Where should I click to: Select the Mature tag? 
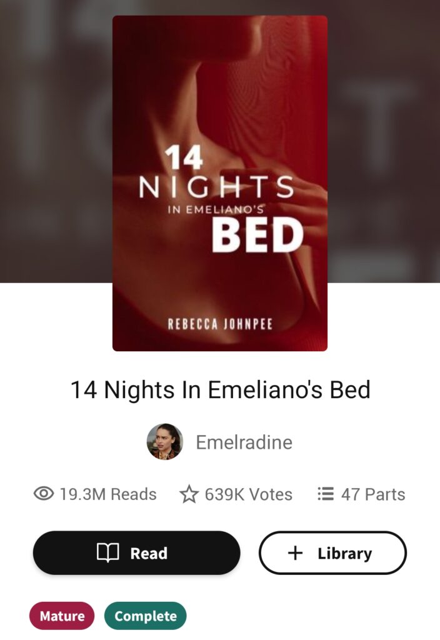[62, 616]
